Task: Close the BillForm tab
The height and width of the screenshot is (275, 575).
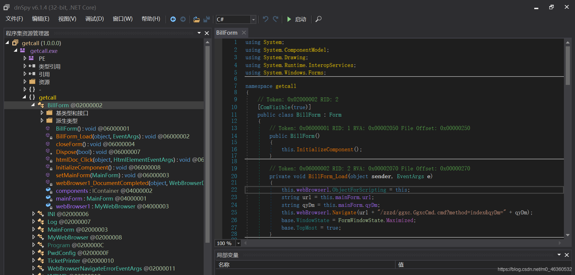Action: (x=244, y=33)
